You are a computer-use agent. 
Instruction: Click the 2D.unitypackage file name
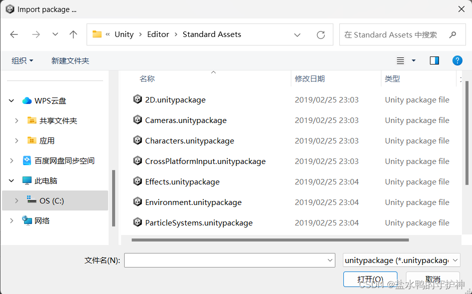coord(175,100)
